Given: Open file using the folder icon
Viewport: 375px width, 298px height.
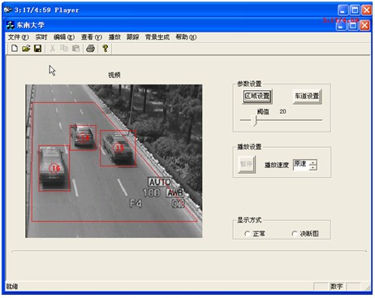Looking at the screenshot, I should [x=26, y=49].
